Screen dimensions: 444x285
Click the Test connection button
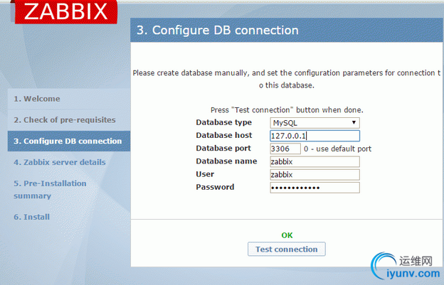coord(287,249)
